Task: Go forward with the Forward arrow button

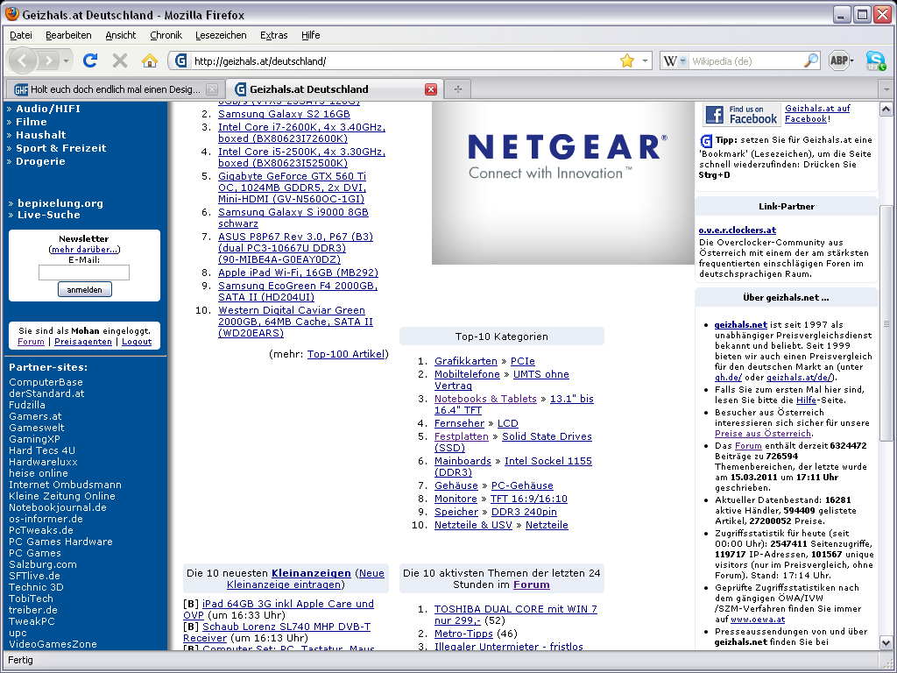Action: (x=49, y=60)
